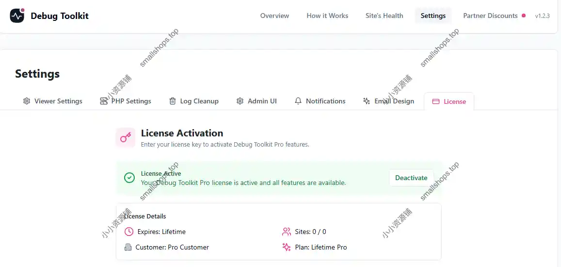The image size is (561, 267).
Task: Click the Debug Toolkit logo icon
Action: [x=17, y=16]
